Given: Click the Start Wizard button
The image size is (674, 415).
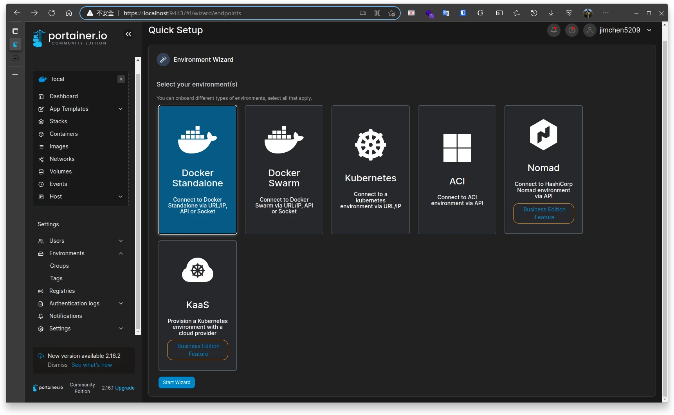Looking at the screenshot, I should (x=177, y=383).
